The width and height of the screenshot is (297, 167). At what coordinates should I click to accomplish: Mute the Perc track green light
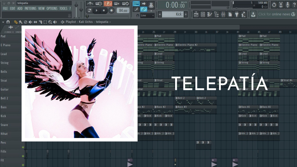[23, 147]
